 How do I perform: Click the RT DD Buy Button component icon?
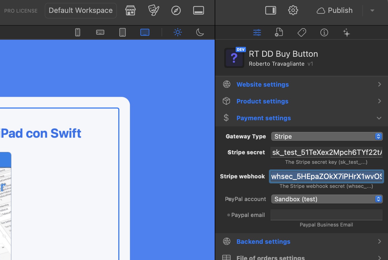[x=234, y=58]
